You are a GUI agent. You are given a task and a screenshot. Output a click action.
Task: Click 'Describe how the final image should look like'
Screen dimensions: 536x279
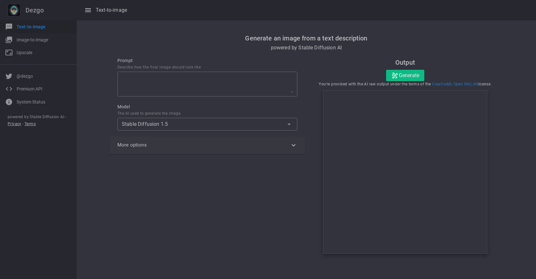159,67
